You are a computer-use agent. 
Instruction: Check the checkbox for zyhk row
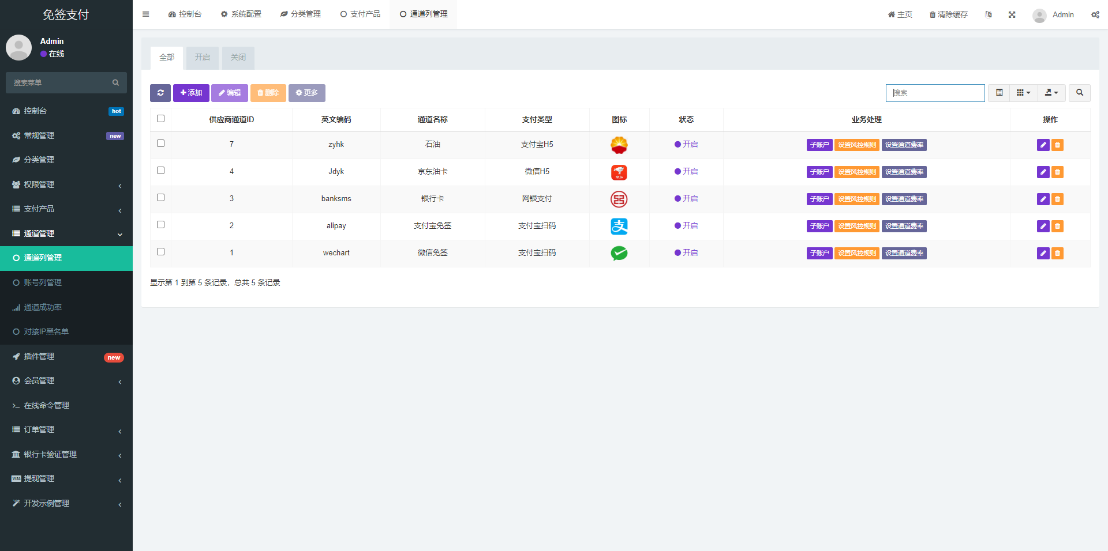[160, 143]
